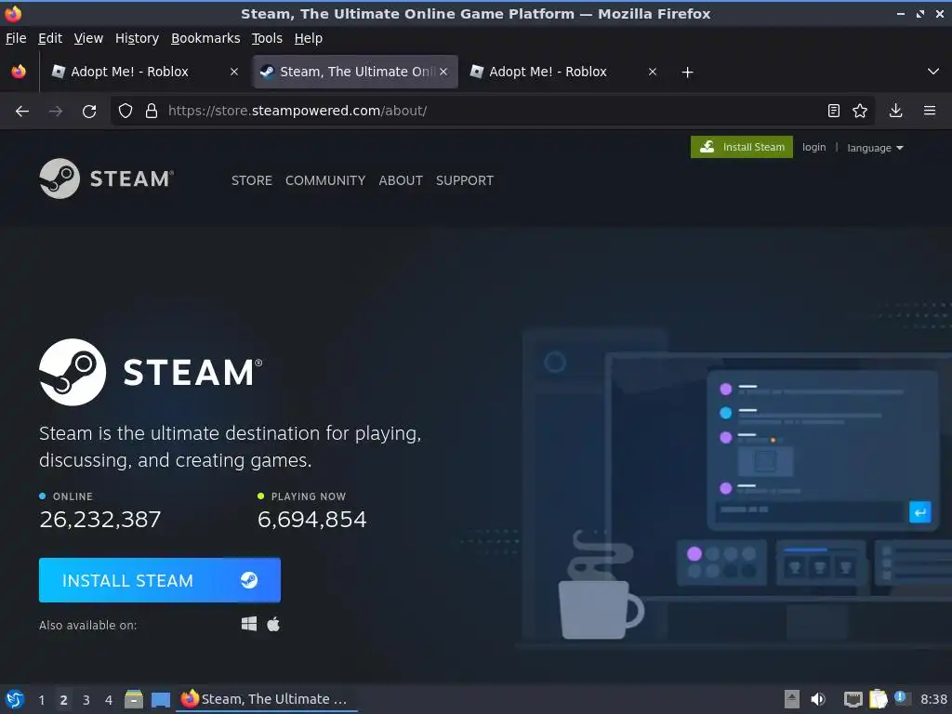Switch to workspace 4 in the taskbar
The height and width of the screenshot is (714, 952).
[109, 700]
